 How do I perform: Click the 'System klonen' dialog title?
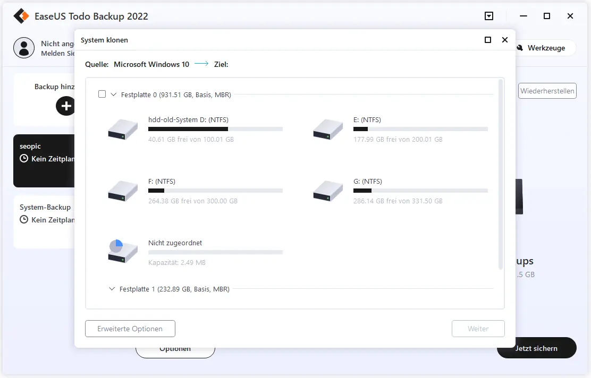tap(104, 40)
